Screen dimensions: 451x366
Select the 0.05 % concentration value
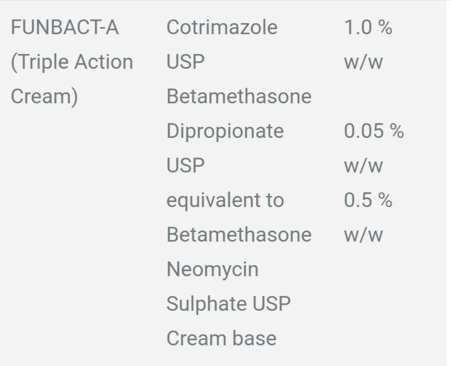(374, 131)
